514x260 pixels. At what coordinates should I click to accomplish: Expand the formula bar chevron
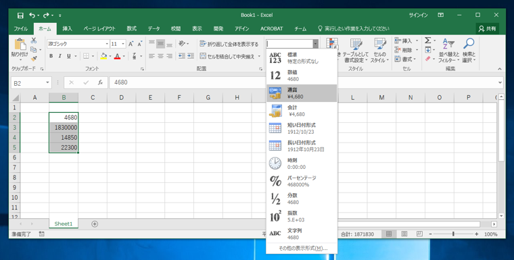(500, 82)
